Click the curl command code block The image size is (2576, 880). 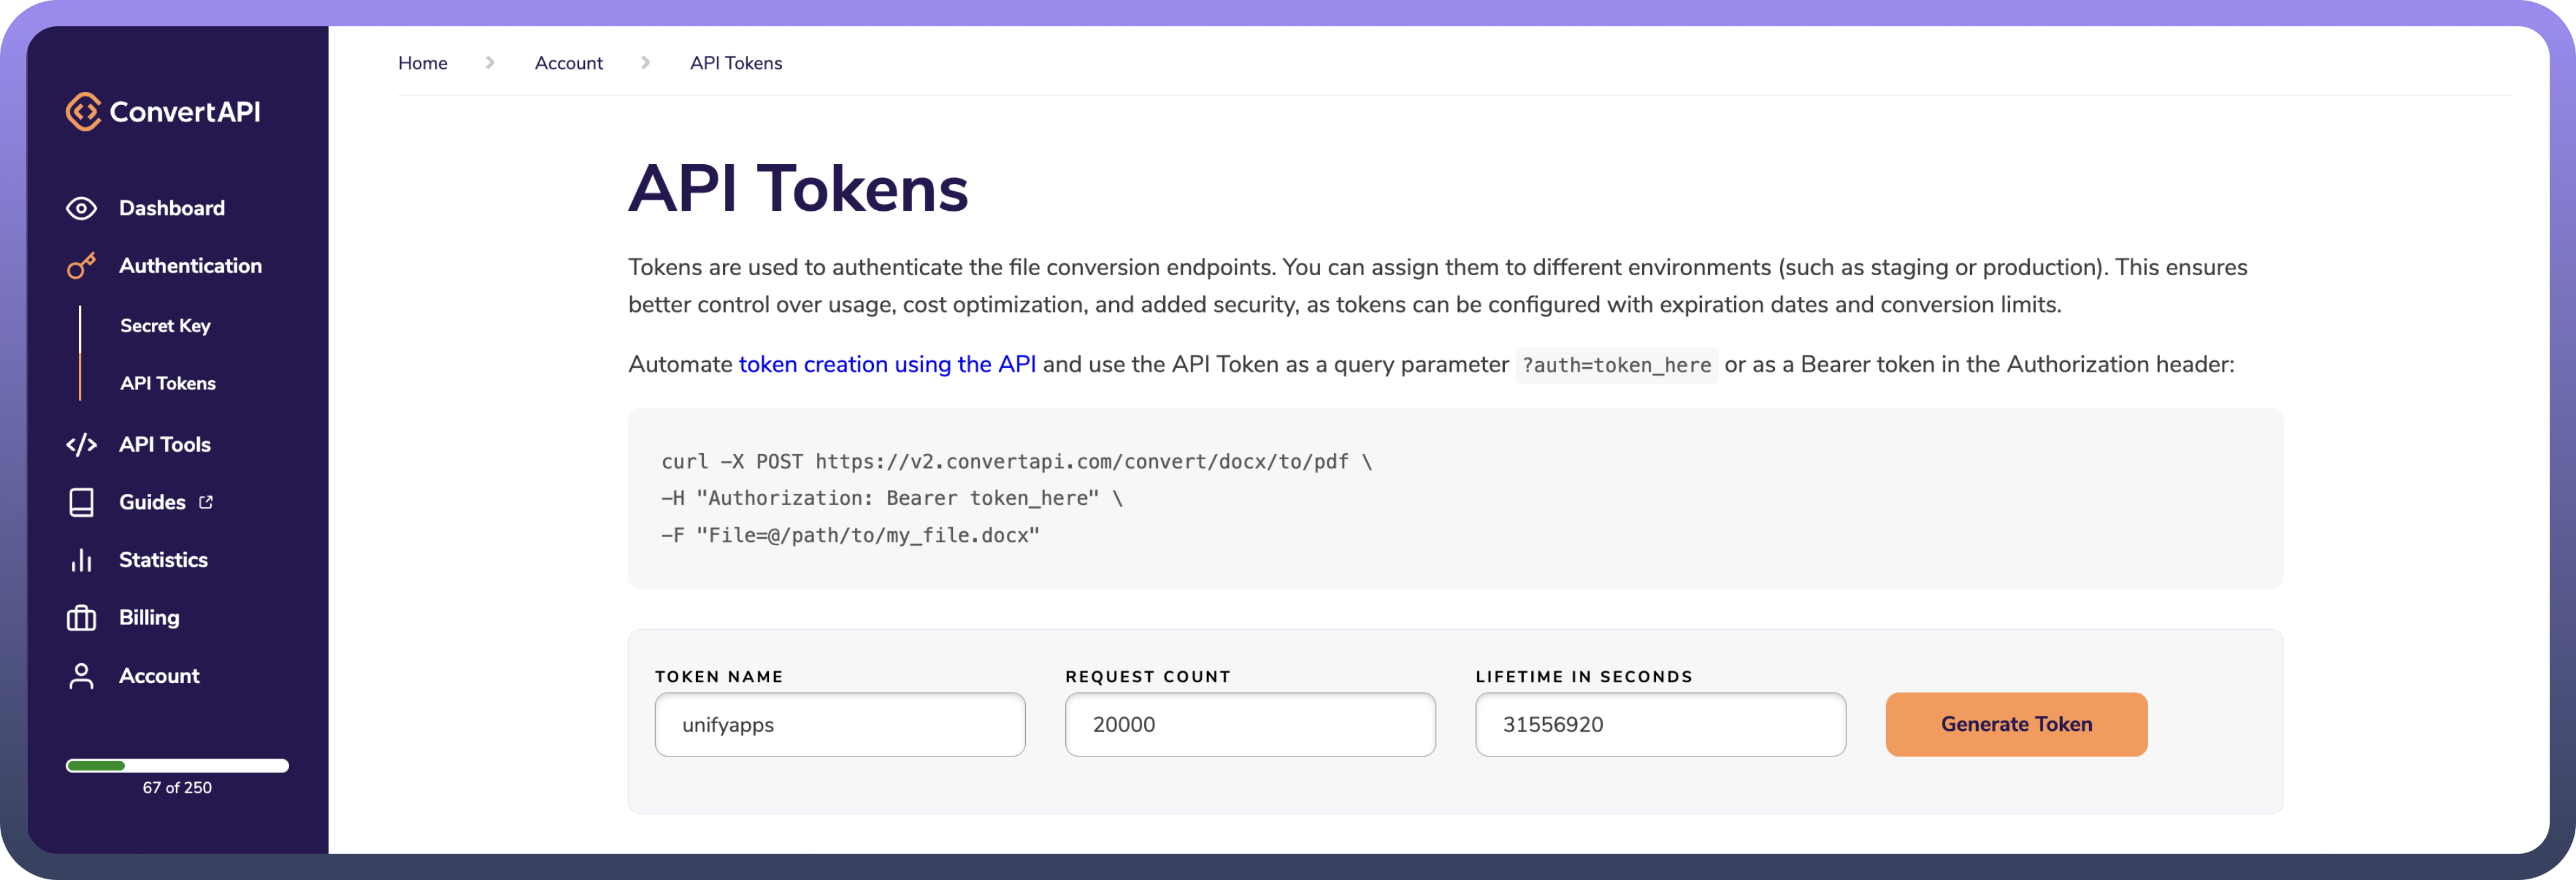tap(1454, 498)
